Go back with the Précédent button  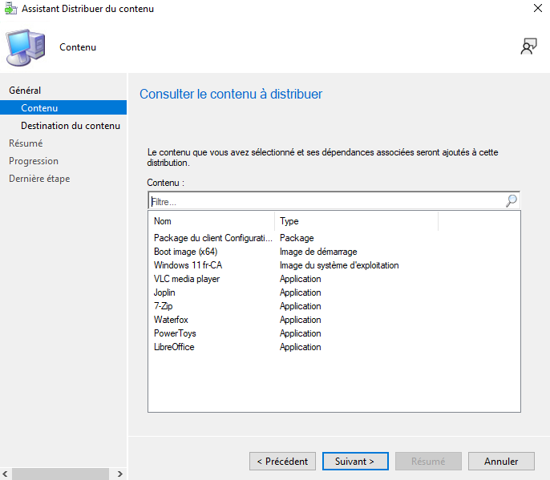tap(282, 462)
